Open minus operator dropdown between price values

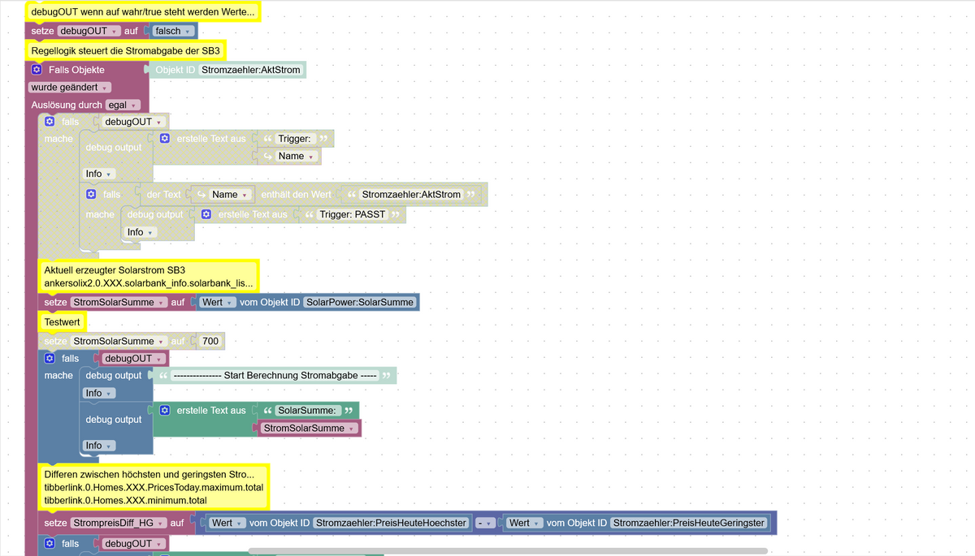pyautogui.click(x=485, y=524)
